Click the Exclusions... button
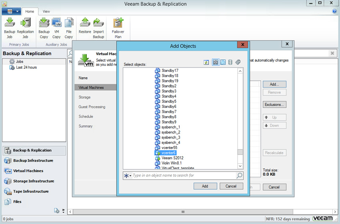The height and width of the screenshot is (224, 340). (x=274, y=105)
